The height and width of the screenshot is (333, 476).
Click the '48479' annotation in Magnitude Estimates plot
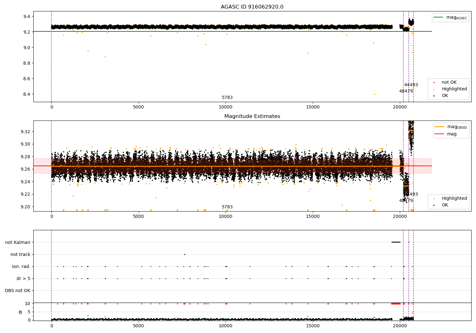click(x=406, y=201)
